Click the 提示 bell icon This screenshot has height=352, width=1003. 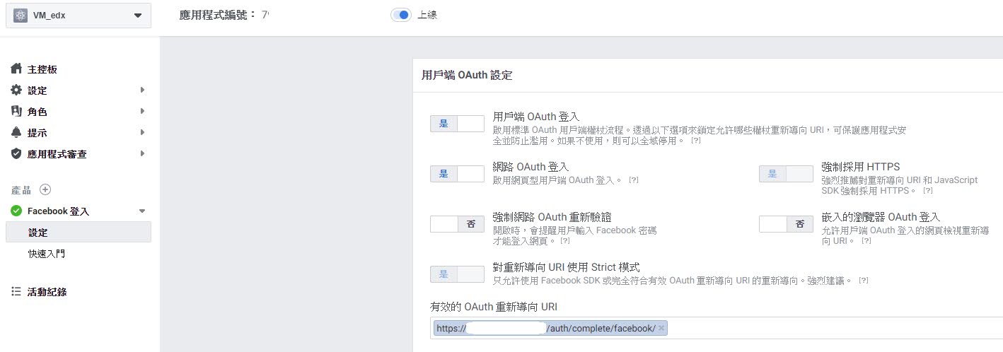click(x=16, y=132)
